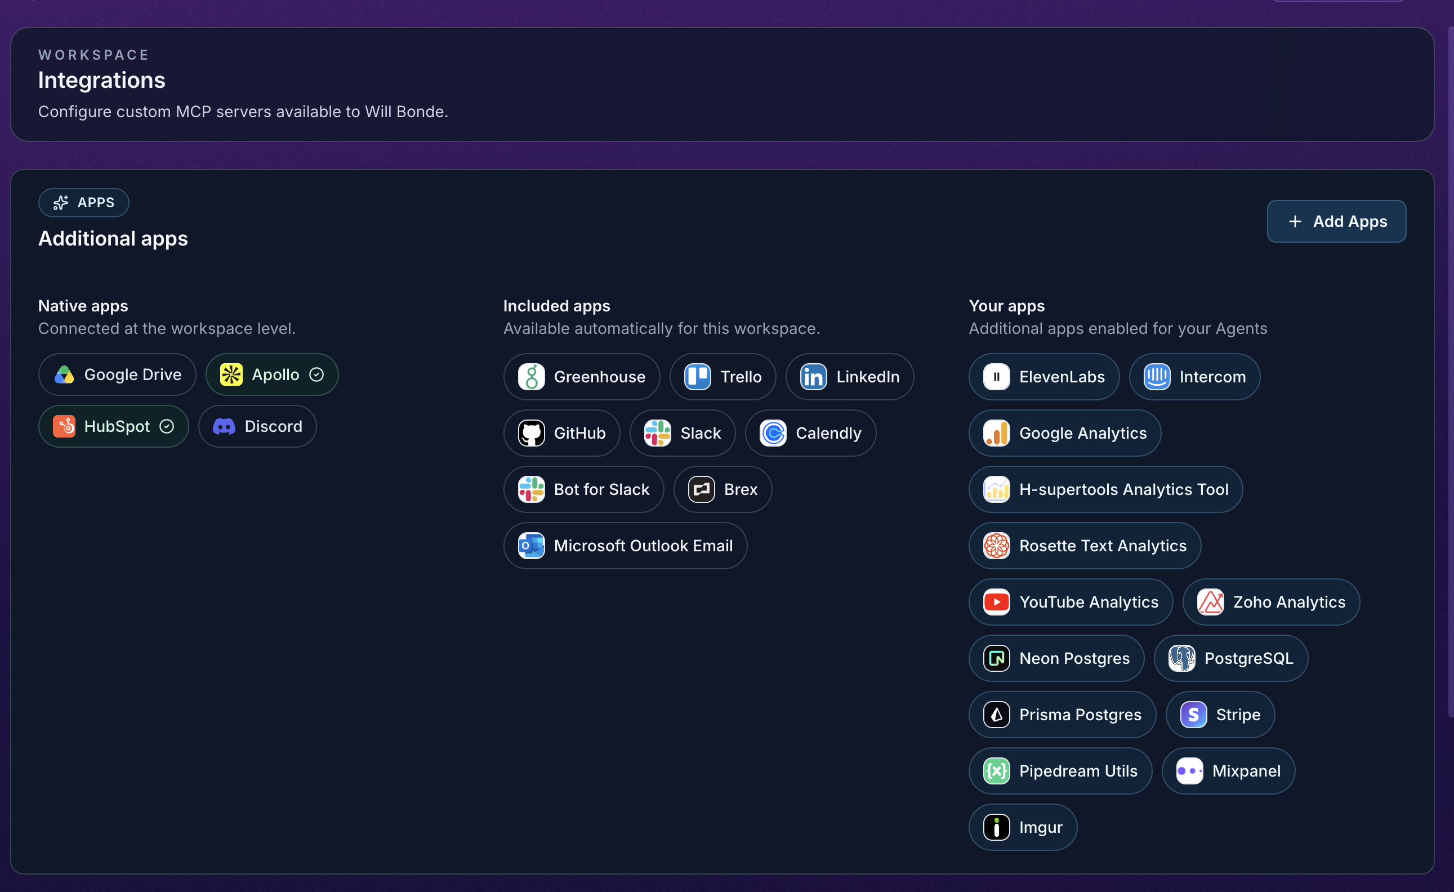1454x892 pixels.
Task: Click the 'Native apps' heading
Action: (83, 306)
